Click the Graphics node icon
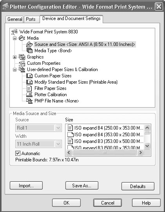165x212 pixels. point(22,57)
